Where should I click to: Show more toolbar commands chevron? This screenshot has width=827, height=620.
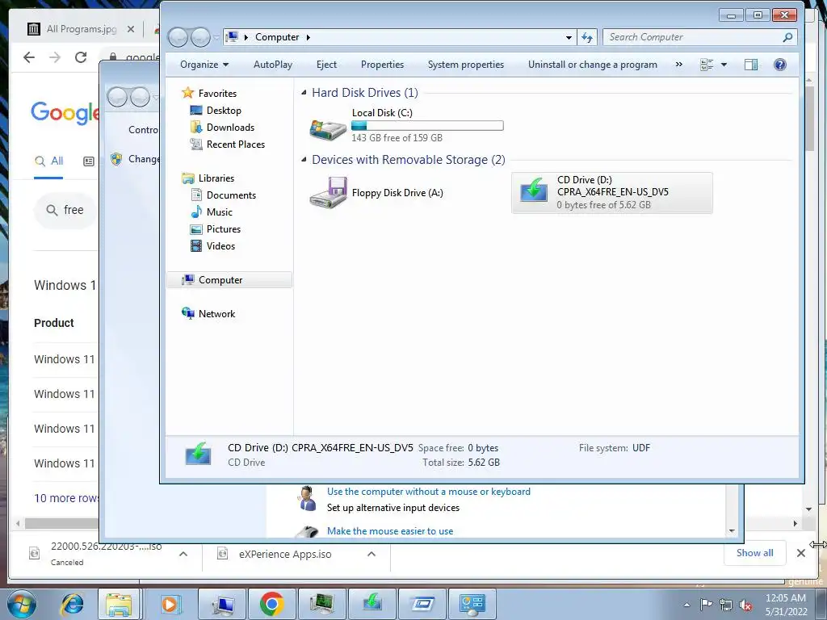(678, 65)
